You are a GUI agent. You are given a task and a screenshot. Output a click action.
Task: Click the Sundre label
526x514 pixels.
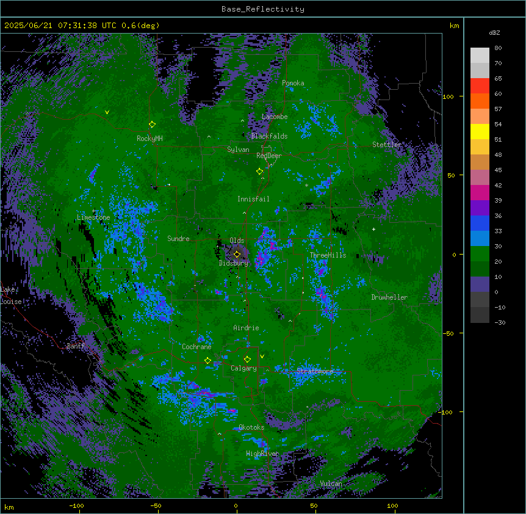(x=178, y=239)
